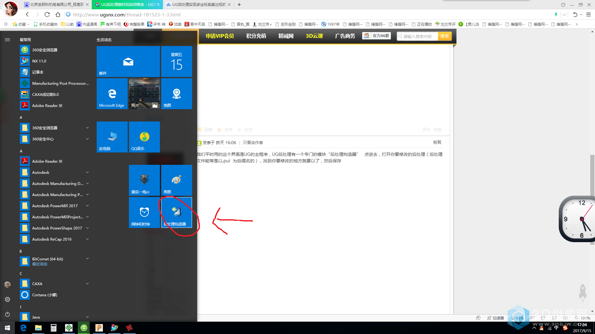Expand 360安全中心 folder

click(55, 139)
